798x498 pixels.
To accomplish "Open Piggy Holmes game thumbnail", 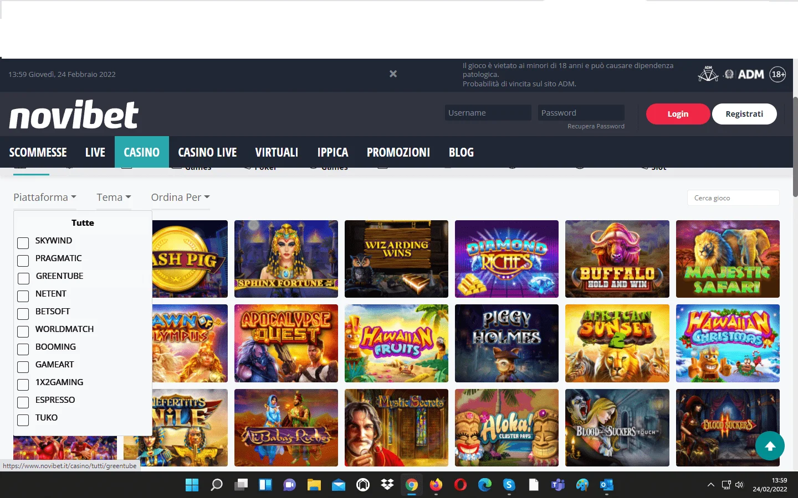I will pyautogui.click(x=507, y=344).
